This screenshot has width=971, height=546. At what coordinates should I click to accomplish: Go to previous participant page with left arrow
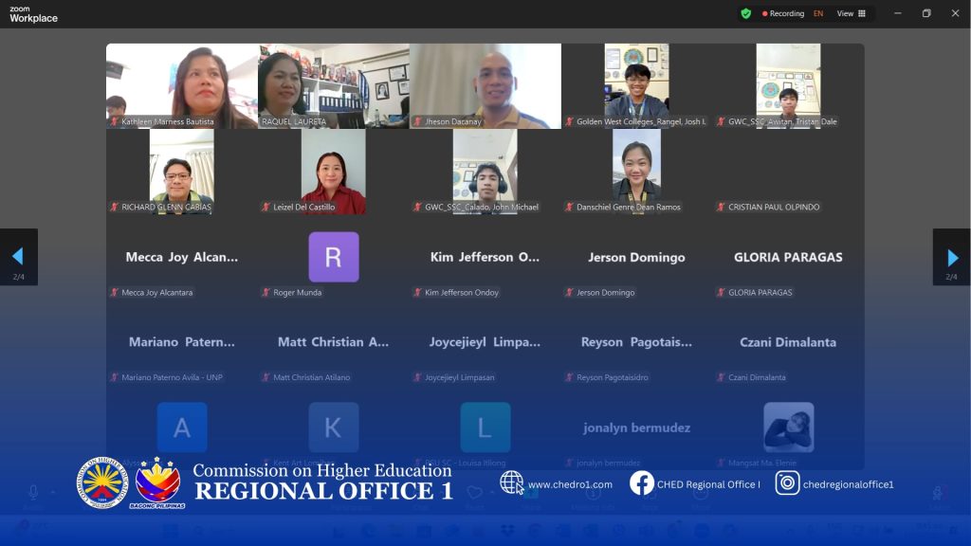19,257
